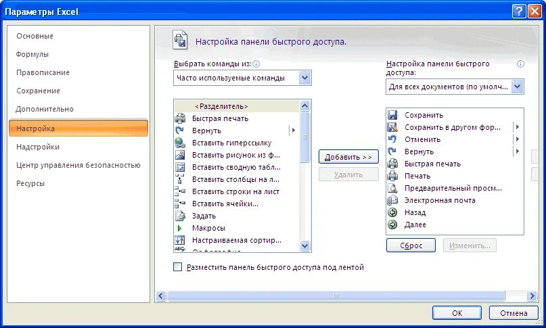Screen dimensions: 546x328
Task: Click the 'Печать' printer icon
Action: [x=392, y=176]
